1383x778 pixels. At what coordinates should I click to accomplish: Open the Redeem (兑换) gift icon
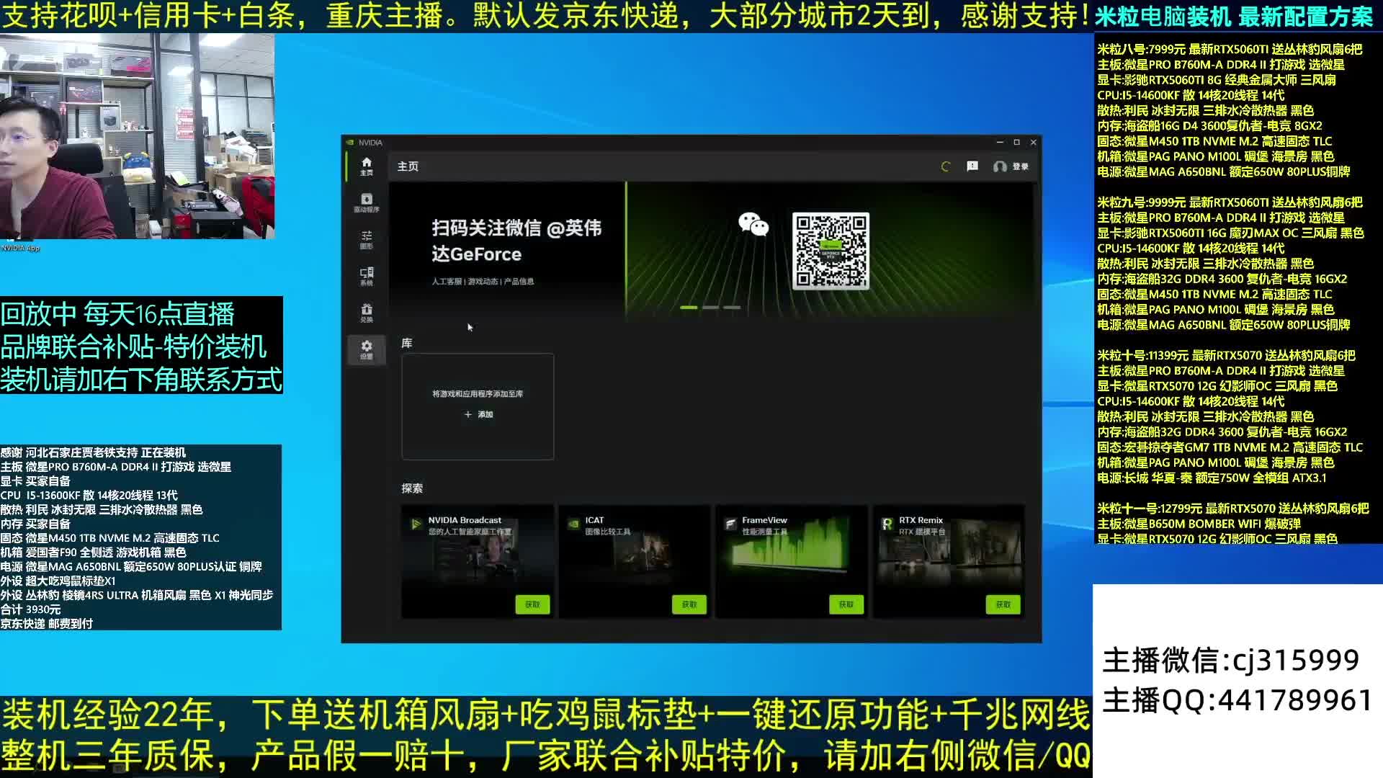(x=366, y=313)
